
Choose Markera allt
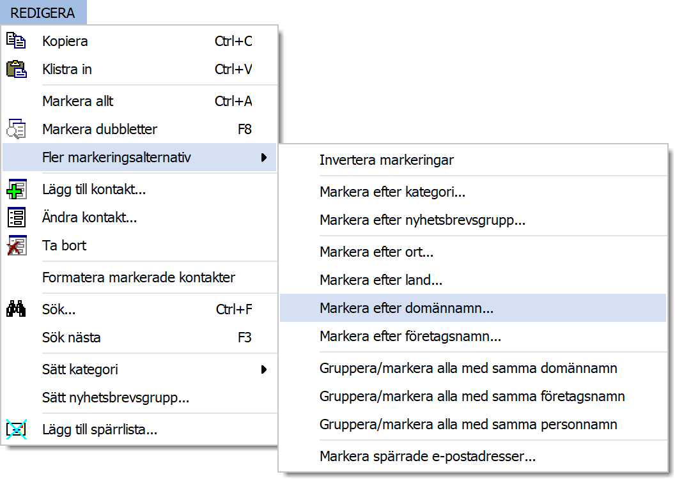coord(139,101)
